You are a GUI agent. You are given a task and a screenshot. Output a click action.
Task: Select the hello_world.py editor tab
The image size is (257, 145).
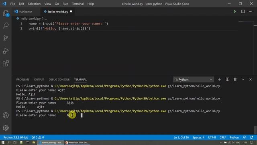[x=57, y=12]
